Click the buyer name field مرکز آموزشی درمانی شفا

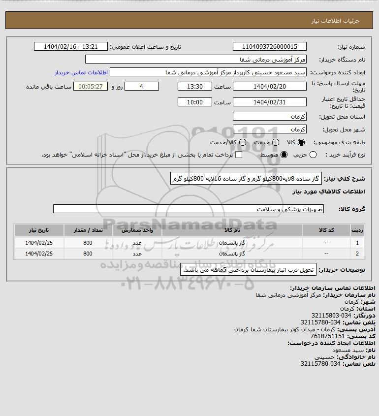[x=196, y=60]
